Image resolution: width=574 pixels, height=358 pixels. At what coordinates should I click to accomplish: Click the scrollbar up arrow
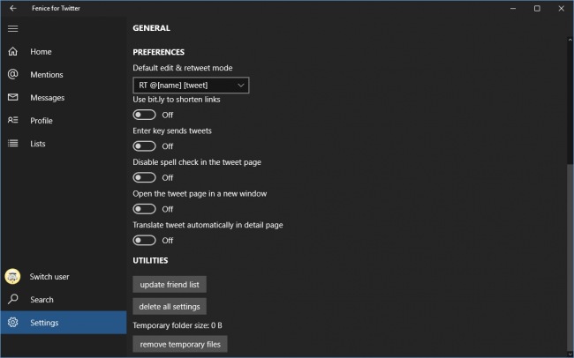point(570,39)
